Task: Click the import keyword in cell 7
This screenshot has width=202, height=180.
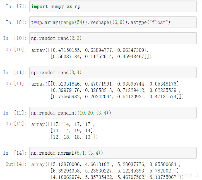Action: click(39, 6)
